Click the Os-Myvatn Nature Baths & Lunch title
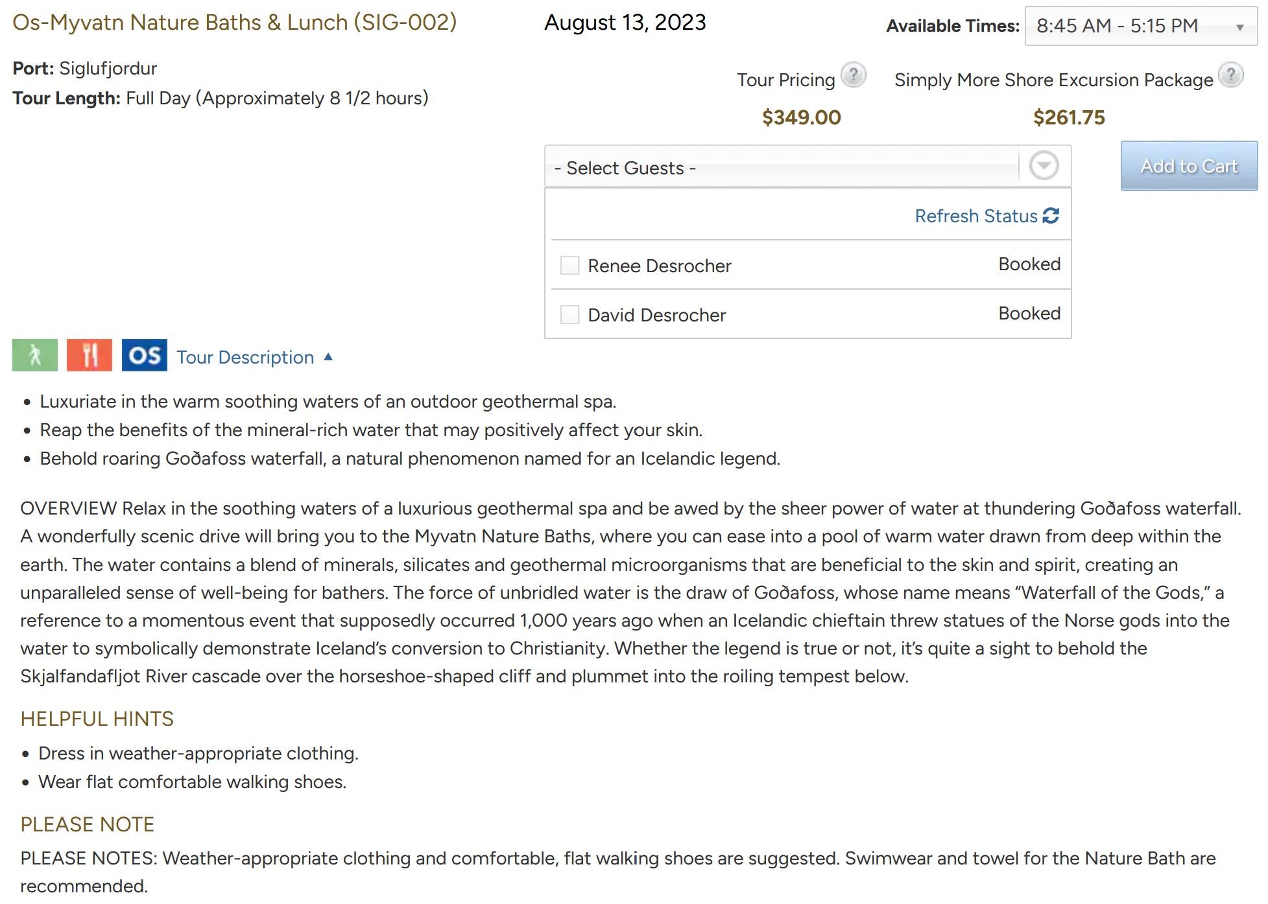1268x904 pixels. [235, 23]
